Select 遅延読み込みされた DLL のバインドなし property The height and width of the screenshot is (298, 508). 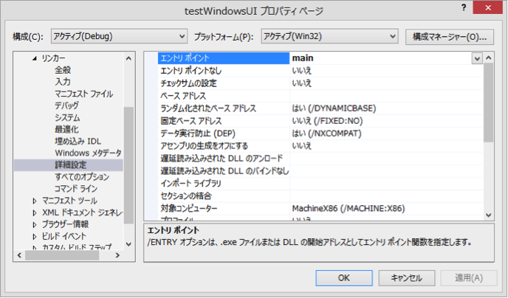tap(224, 171)
